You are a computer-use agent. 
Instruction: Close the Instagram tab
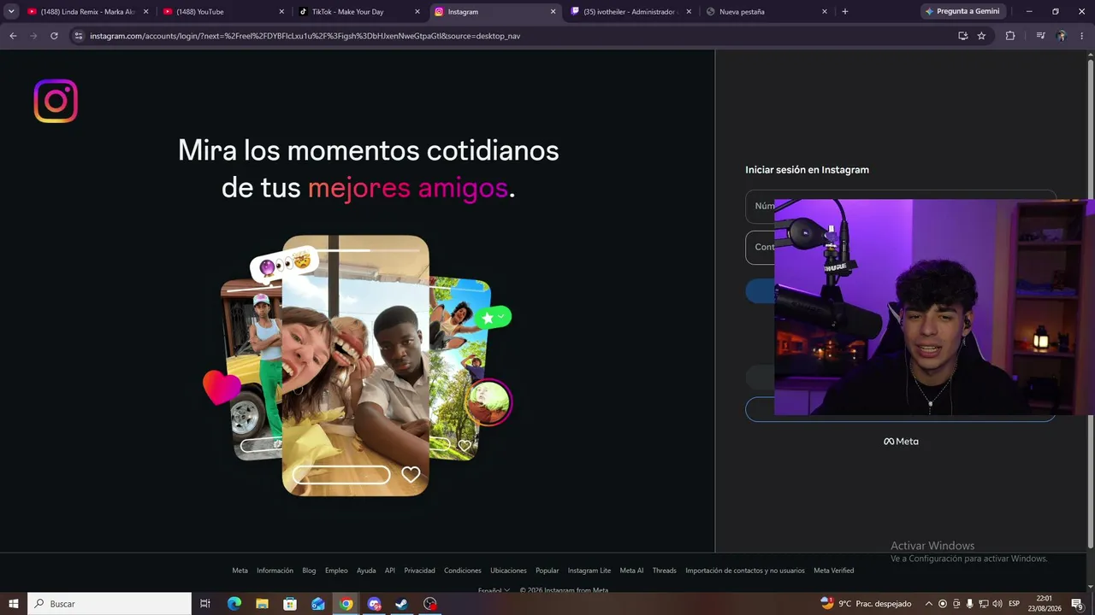pyautogui.click(x=553, y=12)
